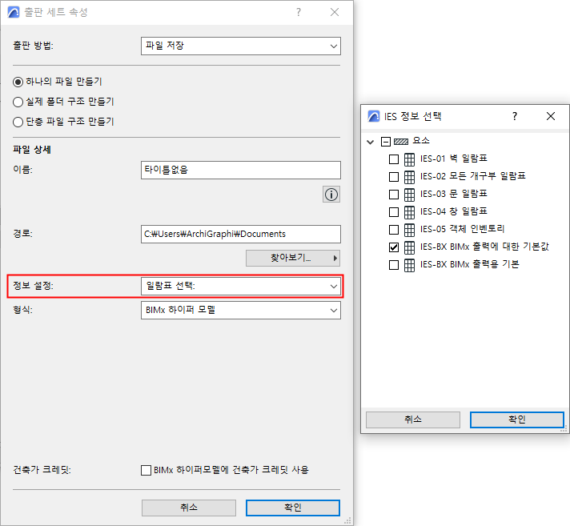Select IES-BX BIMx 출력에 대한 기본값 row text
The width and height of the screenshot is (570, 526).
(484, 247)
